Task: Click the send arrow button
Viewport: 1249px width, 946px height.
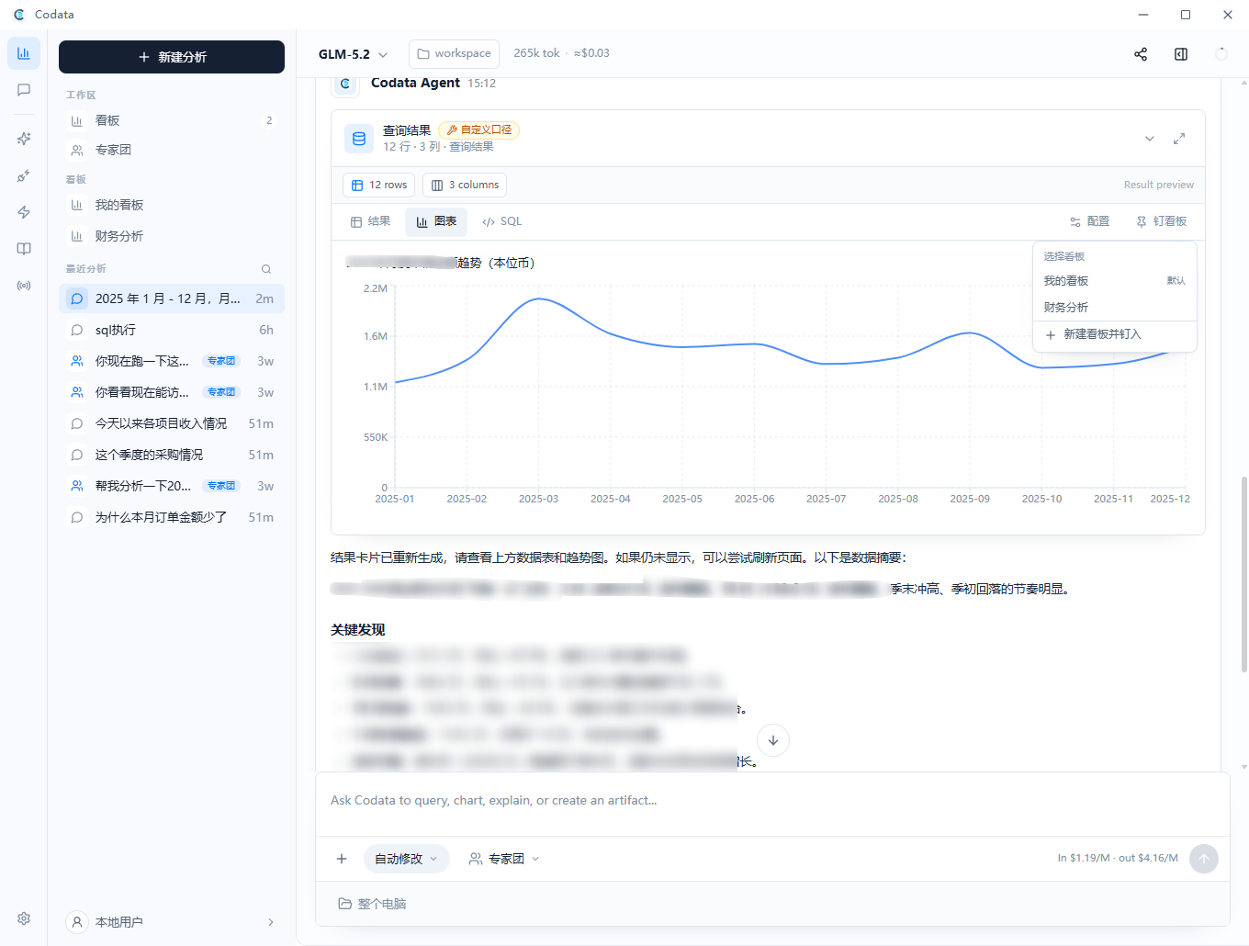Action: (1204, 859)
